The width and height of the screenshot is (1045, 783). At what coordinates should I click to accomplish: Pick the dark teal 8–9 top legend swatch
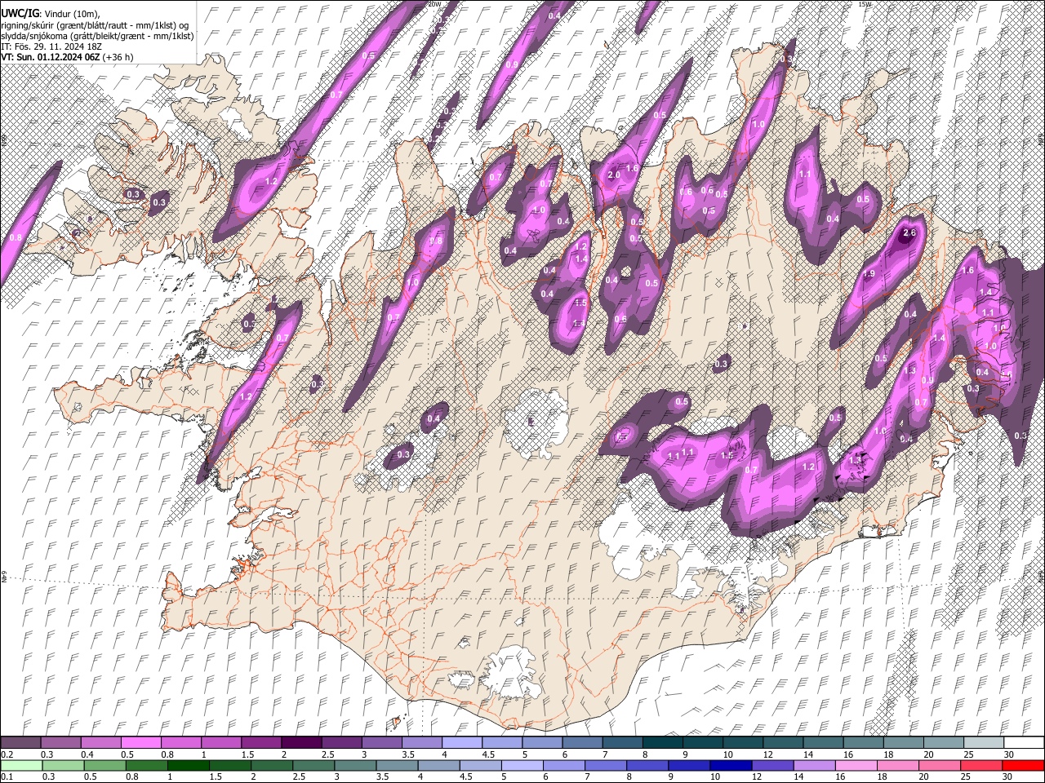coord(663,743)
